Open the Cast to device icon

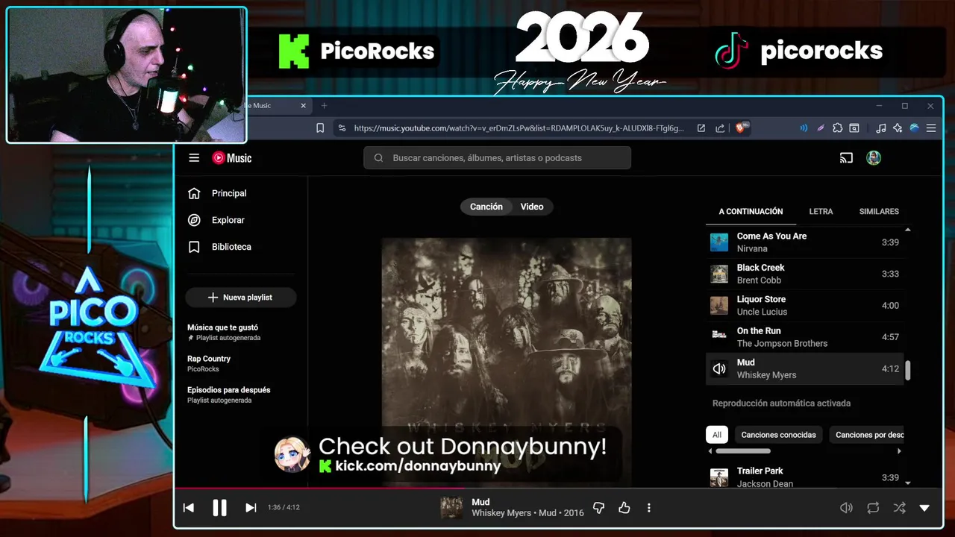tap(846, 158)
